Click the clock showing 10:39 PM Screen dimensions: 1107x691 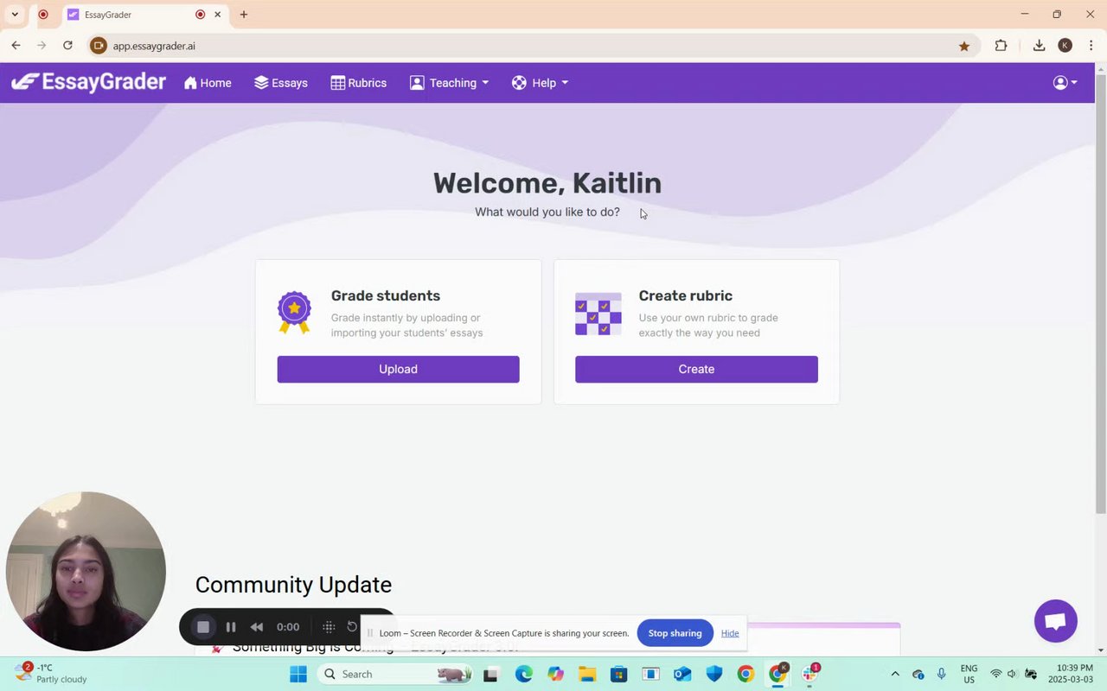[1071, 674]
